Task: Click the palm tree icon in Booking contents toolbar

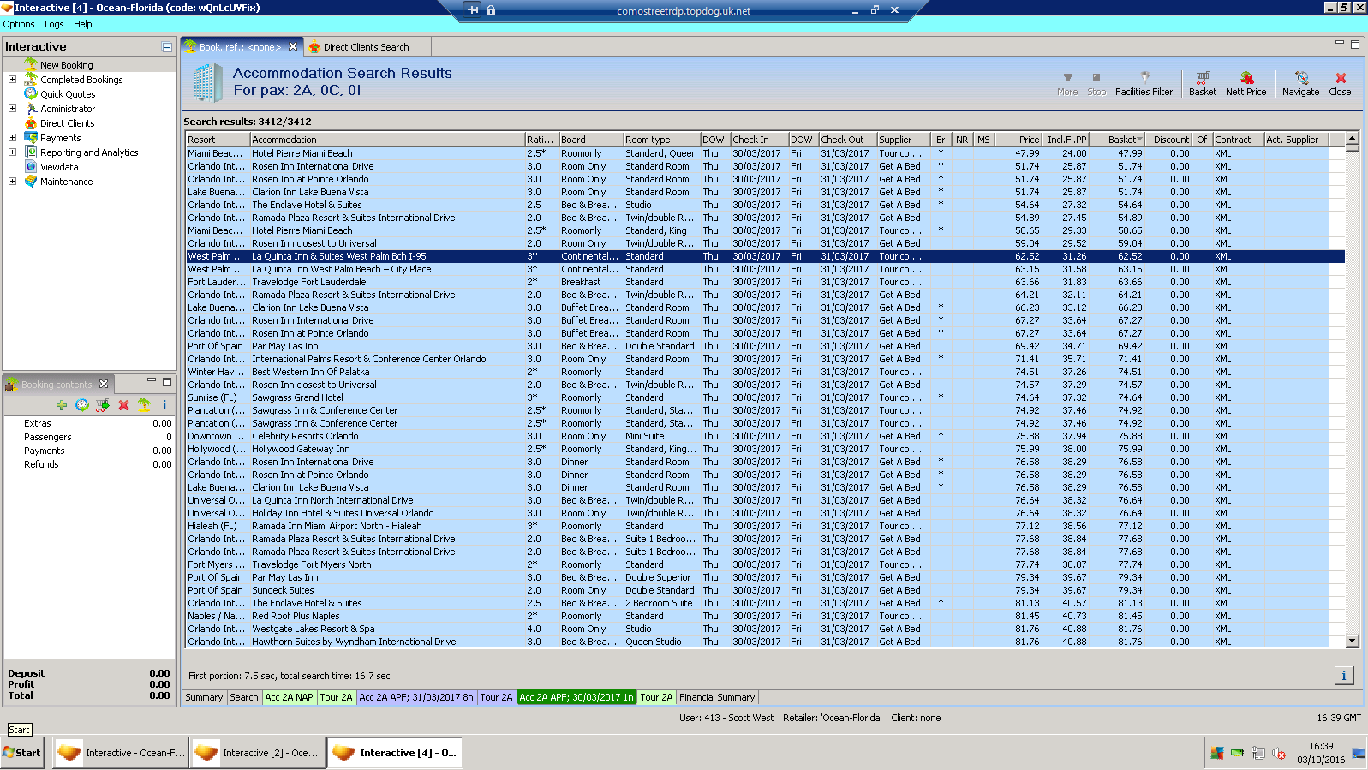Action: point(144,405)
